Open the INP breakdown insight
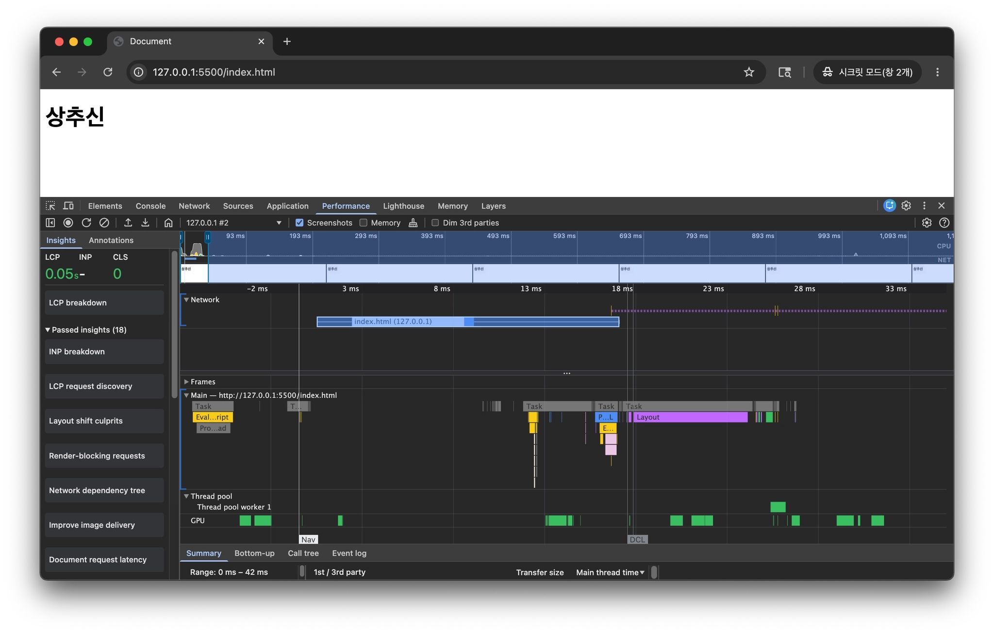Viewport: 994px width, 633px height. click(104, 352)
